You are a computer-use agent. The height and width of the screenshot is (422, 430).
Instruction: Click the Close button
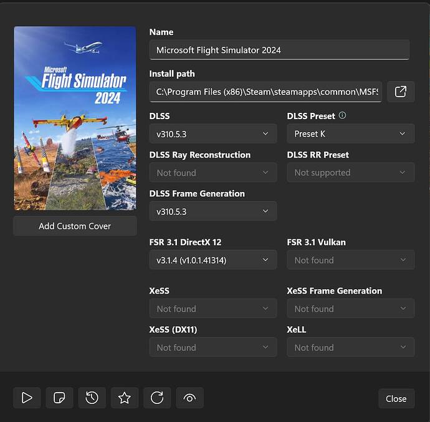396,398
